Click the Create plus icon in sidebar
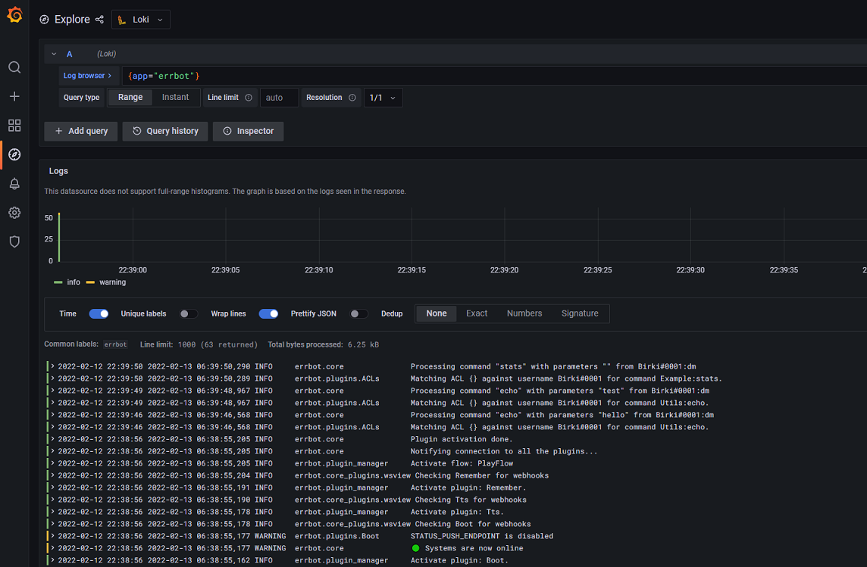Viewport: 867px width, 567px height. pyautogui.click(x=14, y=96)
